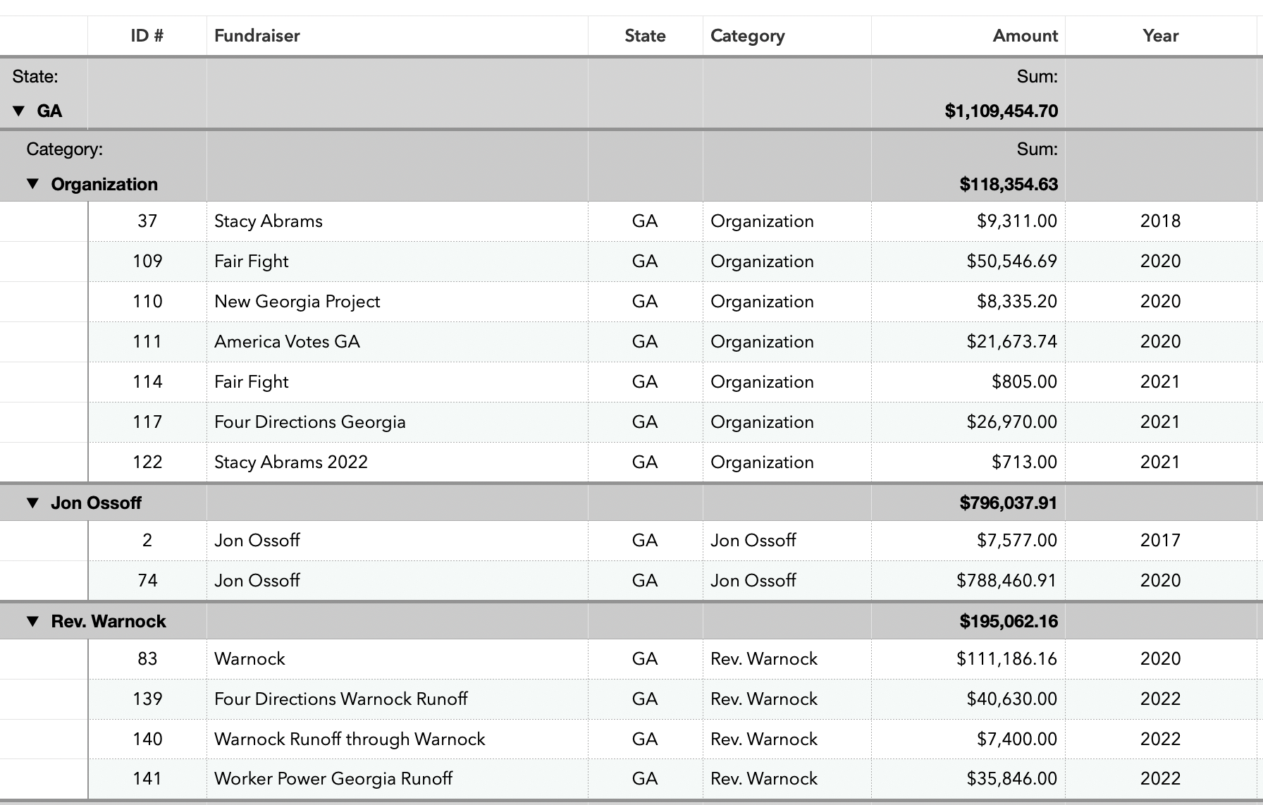Select the State column header

(x=645, y=36)
